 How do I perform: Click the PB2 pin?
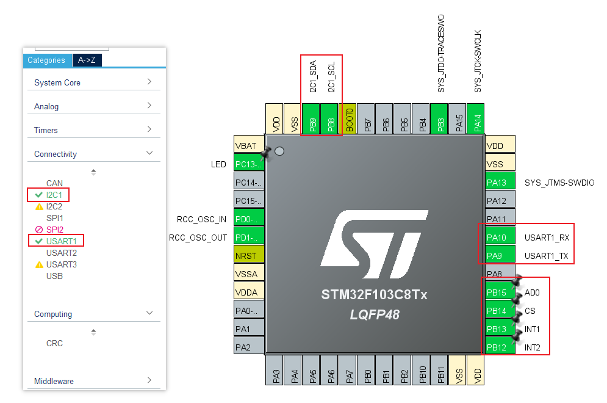tap(402, 370)
